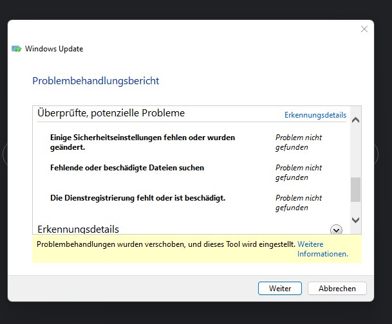Click the Windows Update icon in header
Screen dimensions: 392x324
[x=17, y=49]
